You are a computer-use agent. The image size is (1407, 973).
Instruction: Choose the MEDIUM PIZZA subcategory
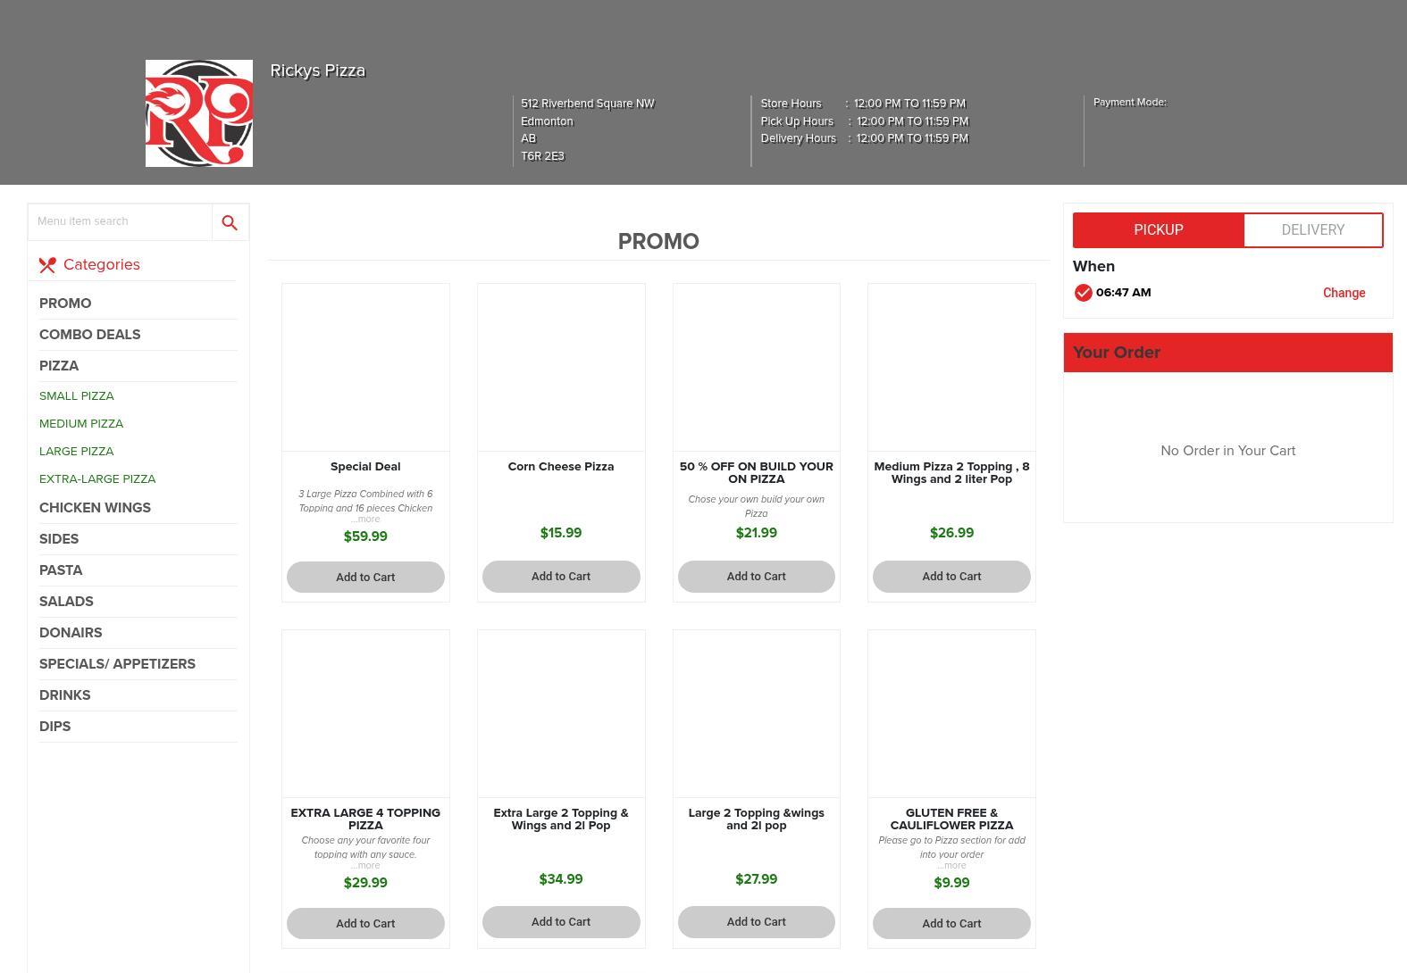81,424
